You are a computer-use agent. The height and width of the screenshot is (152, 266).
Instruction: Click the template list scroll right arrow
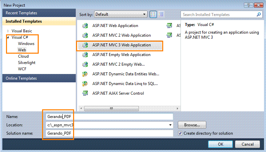[x=178, y=108]
